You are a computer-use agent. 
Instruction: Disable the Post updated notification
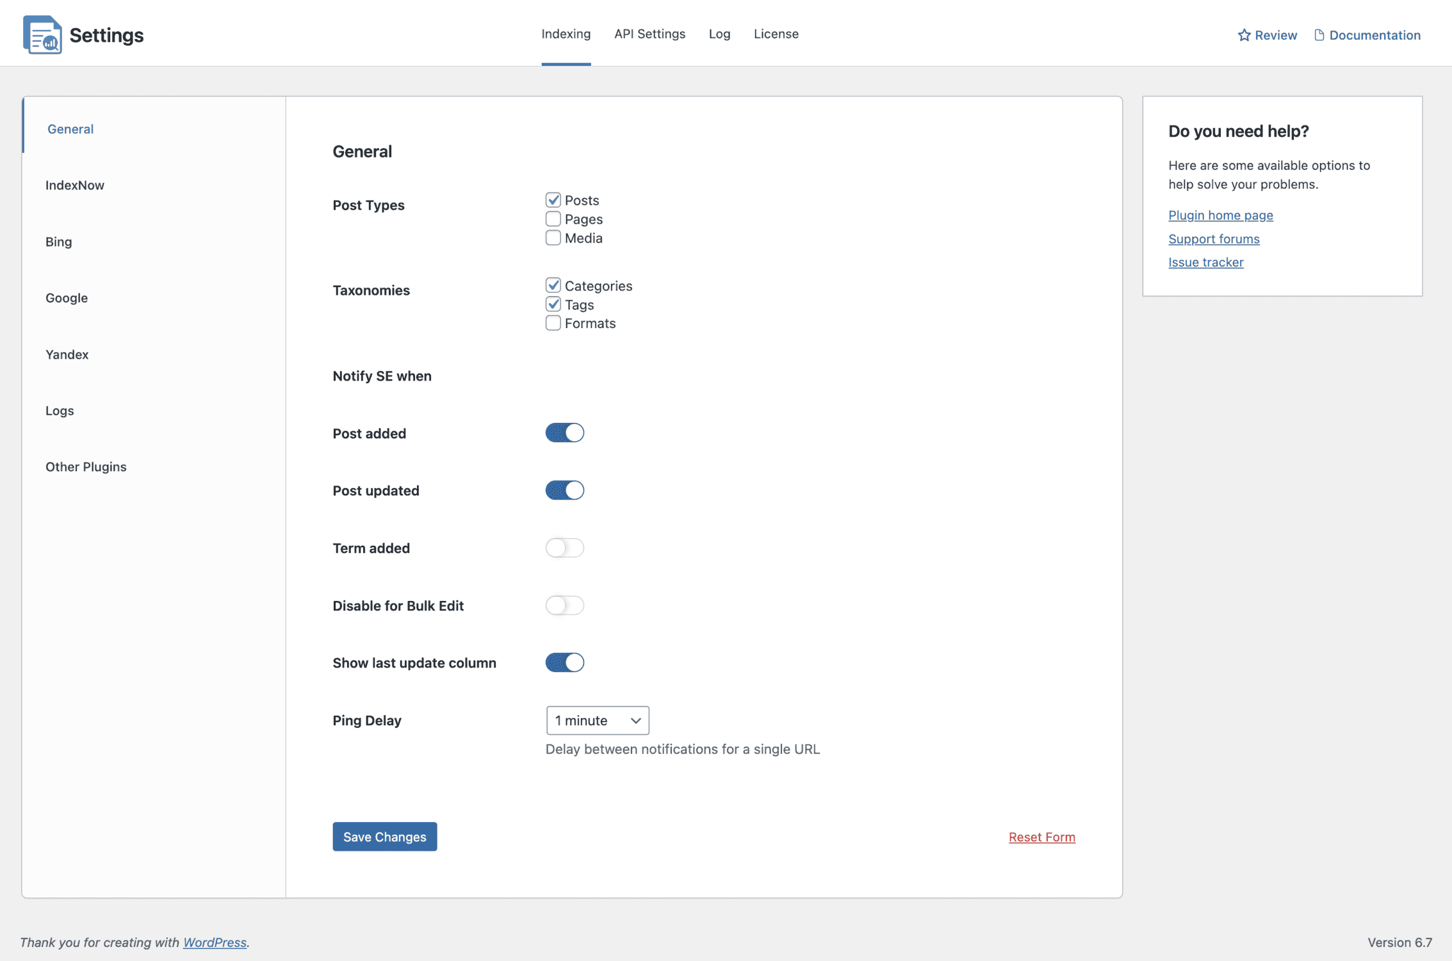click(565, 490)
